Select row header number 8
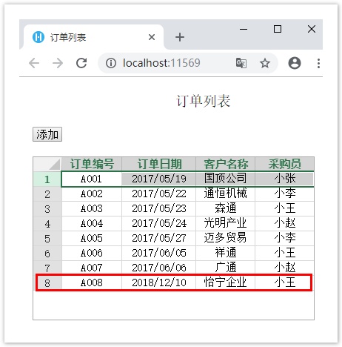This screenshot has height=347, width=342. pos(47,282)
